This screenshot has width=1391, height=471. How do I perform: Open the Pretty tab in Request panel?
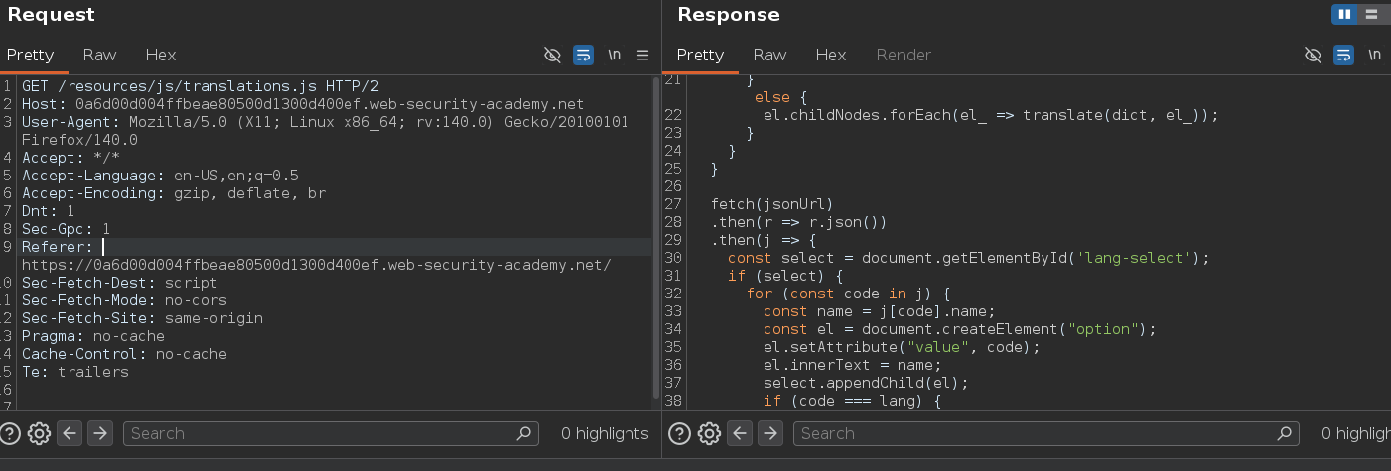coord(30,55)
